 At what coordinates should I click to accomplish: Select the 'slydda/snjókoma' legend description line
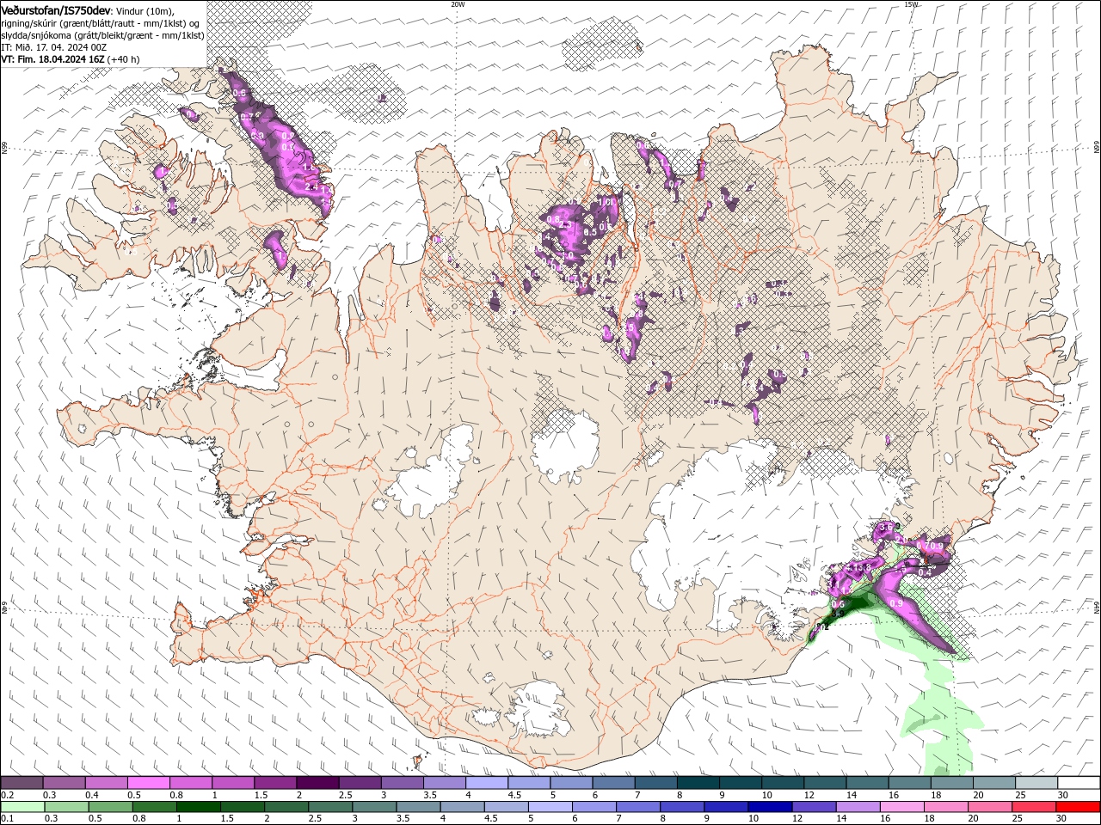(x=102, y=35)
